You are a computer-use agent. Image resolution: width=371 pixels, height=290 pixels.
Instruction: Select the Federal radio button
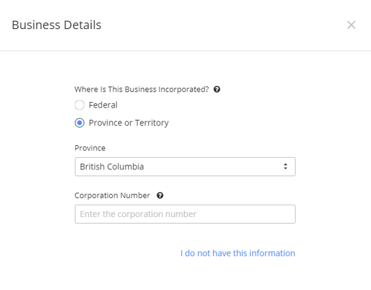[80, 105]
